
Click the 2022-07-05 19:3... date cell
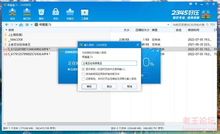click(x=199, y=40)
